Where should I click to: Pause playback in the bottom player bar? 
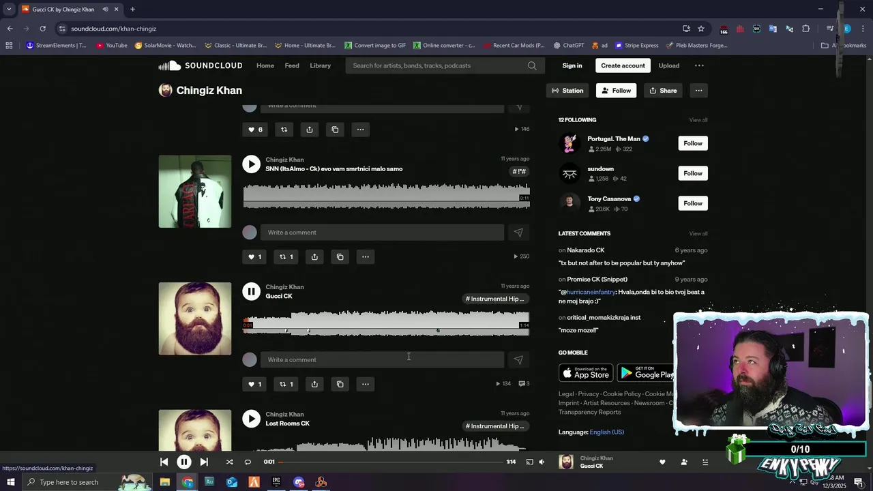coord(184,462)
